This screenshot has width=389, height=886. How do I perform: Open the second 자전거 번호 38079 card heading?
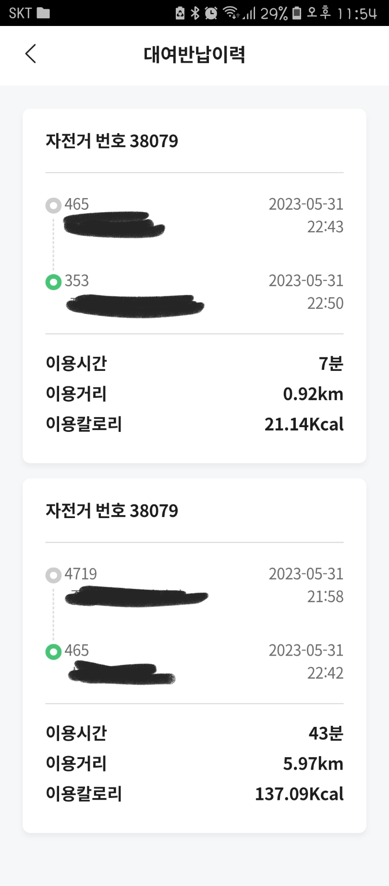pyautogui.click(x=112, y=511)
